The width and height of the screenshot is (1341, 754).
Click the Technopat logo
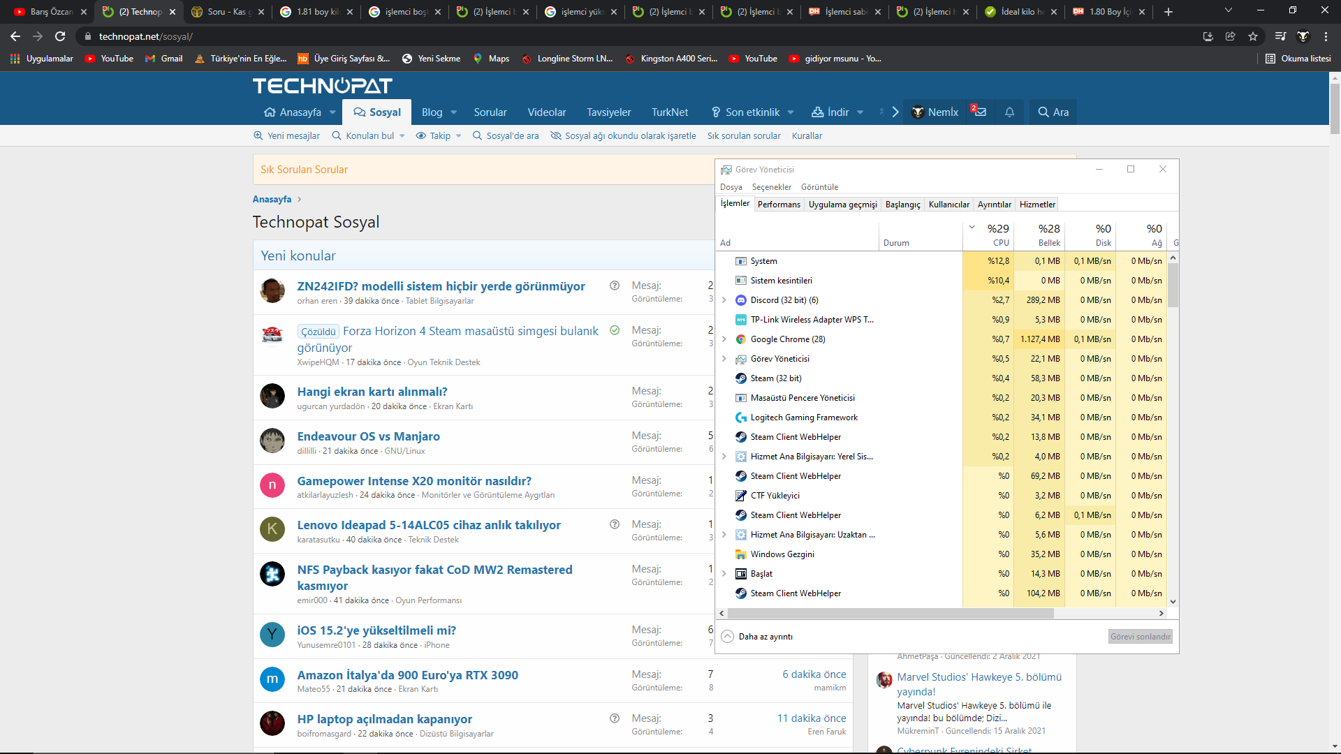322,86
